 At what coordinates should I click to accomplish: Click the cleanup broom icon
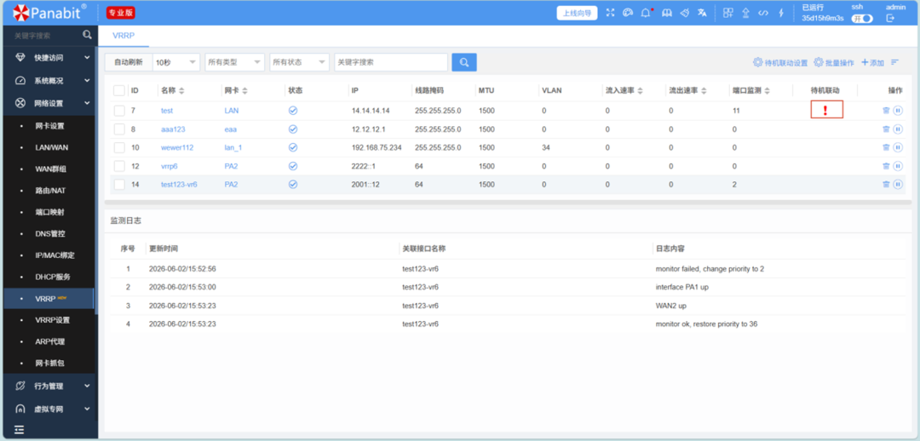coord(684,13)
